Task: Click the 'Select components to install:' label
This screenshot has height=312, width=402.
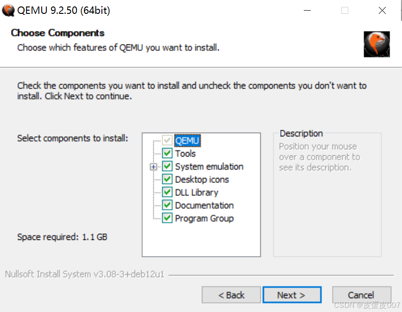Action: [x=73, y=138]
